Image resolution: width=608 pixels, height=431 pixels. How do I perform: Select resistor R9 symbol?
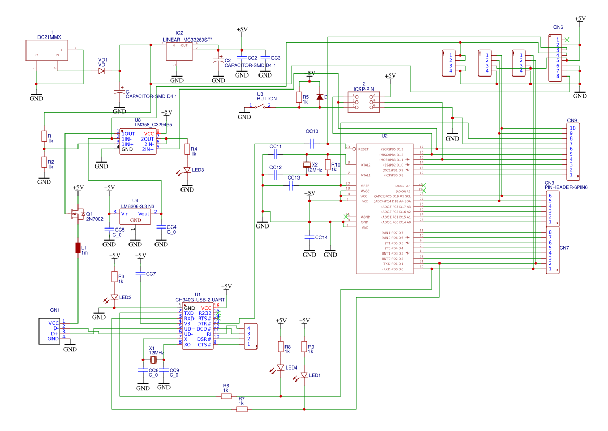(304, 347)
